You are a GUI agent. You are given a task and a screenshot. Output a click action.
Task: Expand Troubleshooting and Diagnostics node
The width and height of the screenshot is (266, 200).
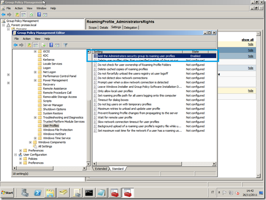coord(35,118)
